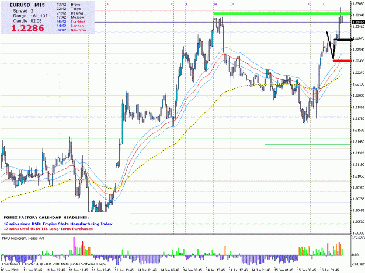Click the 1.20655 price axis label
The width and height of the screenshot is (365, 273).
pos(359,210)
